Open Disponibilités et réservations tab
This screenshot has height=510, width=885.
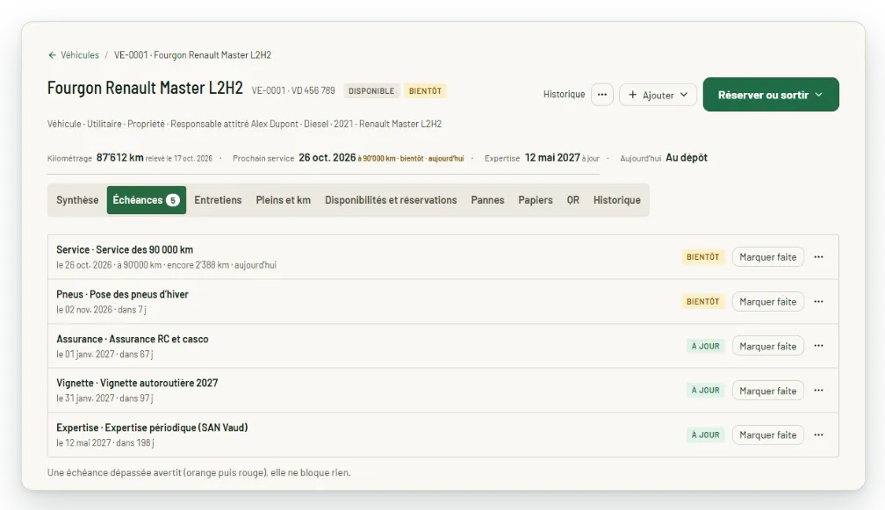click(x=391, y=200)
